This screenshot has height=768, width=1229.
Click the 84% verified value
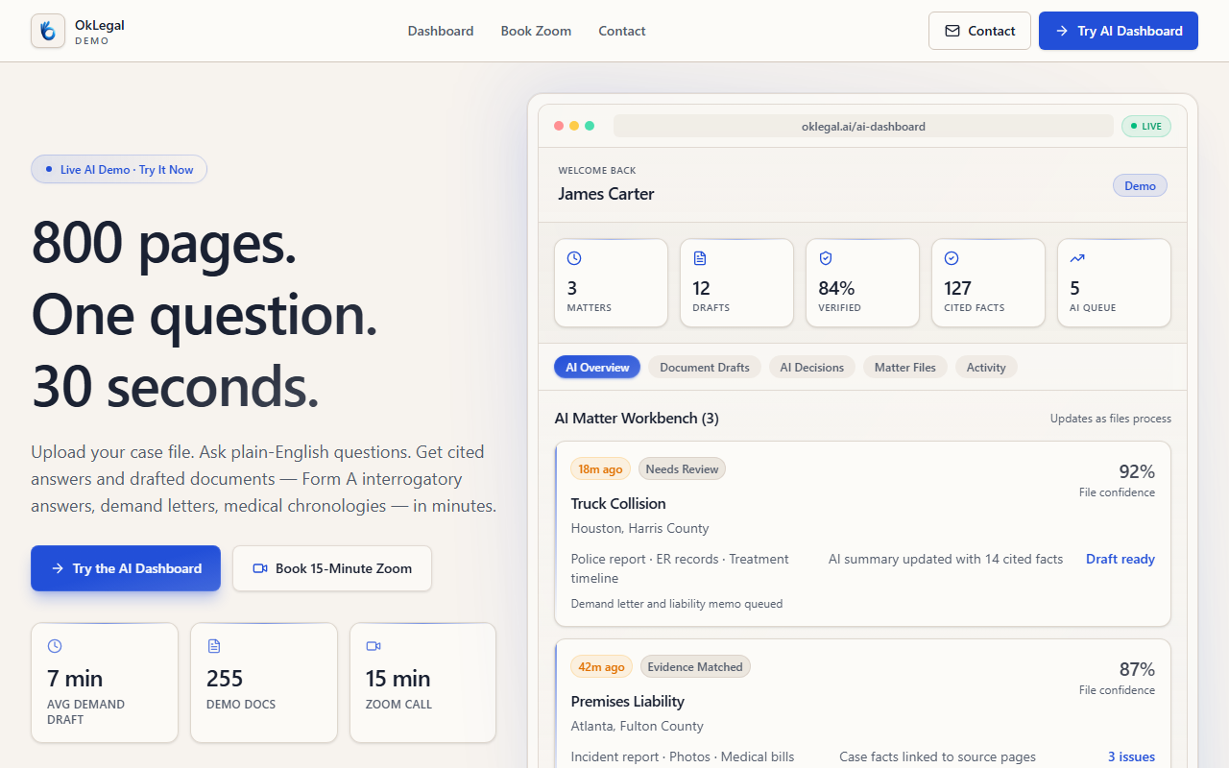click(836, 288)
